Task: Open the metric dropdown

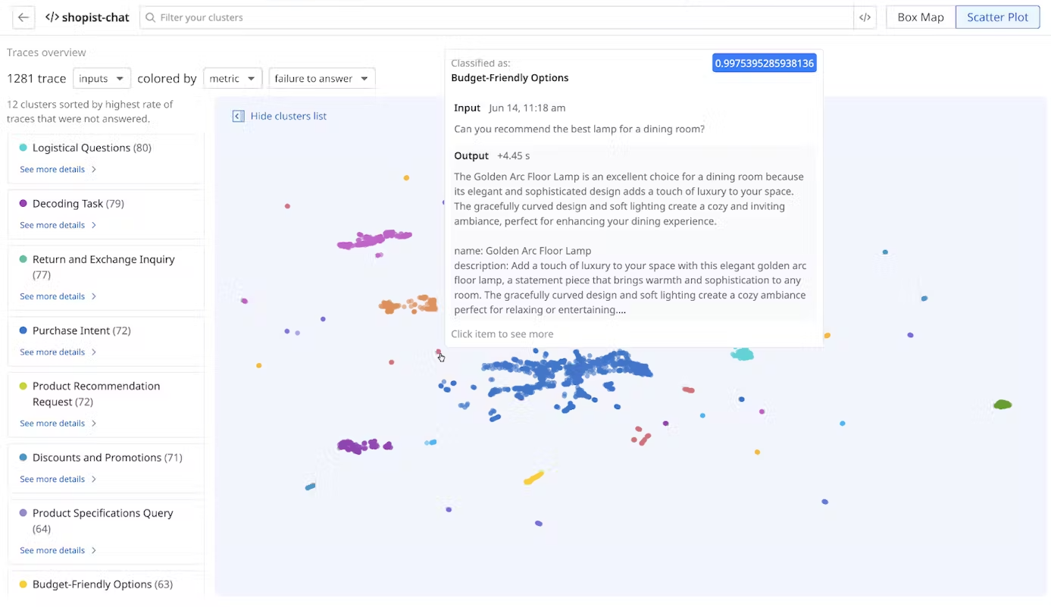Action: [x=233, y=79]
